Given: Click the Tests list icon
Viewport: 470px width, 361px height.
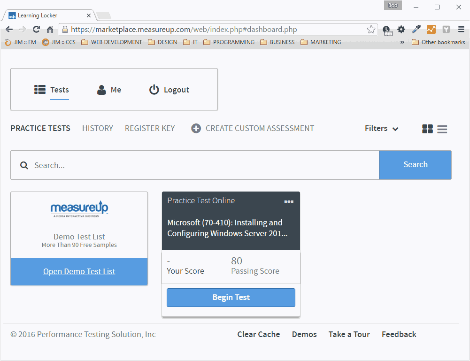Looking at the screenshot, I should pos(40,90).
